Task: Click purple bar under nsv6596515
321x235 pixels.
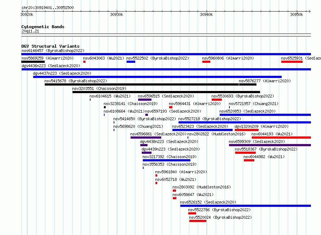Action: point(145,100)
